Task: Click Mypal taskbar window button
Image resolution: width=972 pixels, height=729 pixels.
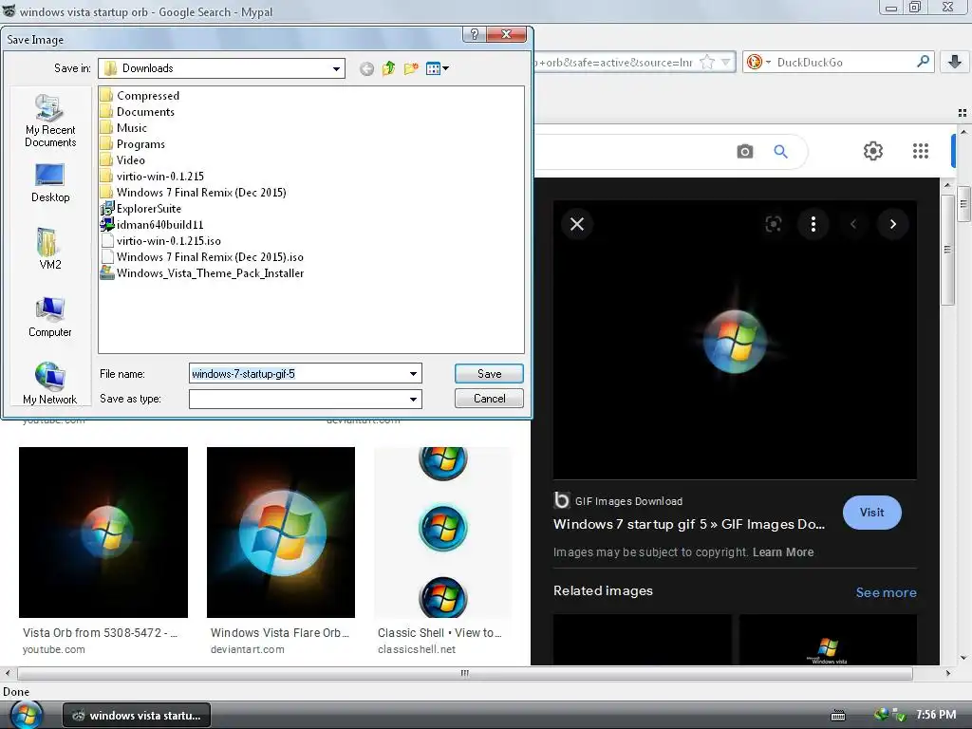Action: click(x=137, y=716)
